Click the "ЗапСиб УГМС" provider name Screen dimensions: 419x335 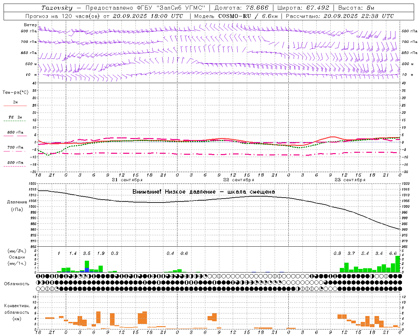coord(180,8)
